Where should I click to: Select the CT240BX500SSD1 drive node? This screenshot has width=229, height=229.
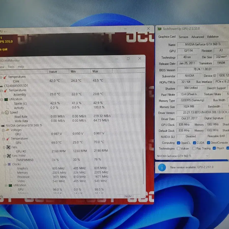tap(16, 86)
